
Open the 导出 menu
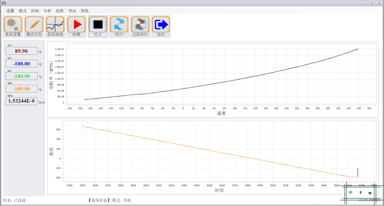point(72,11)
